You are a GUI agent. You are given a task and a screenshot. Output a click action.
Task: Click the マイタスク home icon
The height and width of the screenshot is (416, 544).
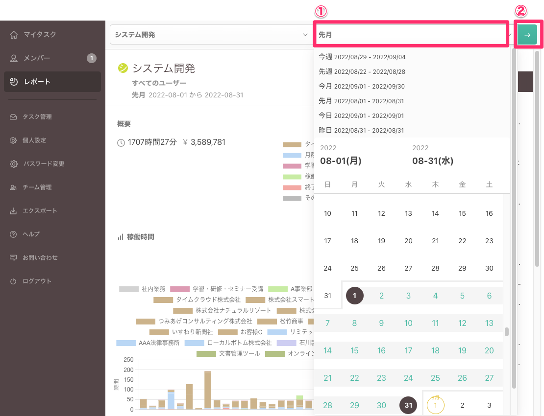pyautogui.click(x=14, y=34)
